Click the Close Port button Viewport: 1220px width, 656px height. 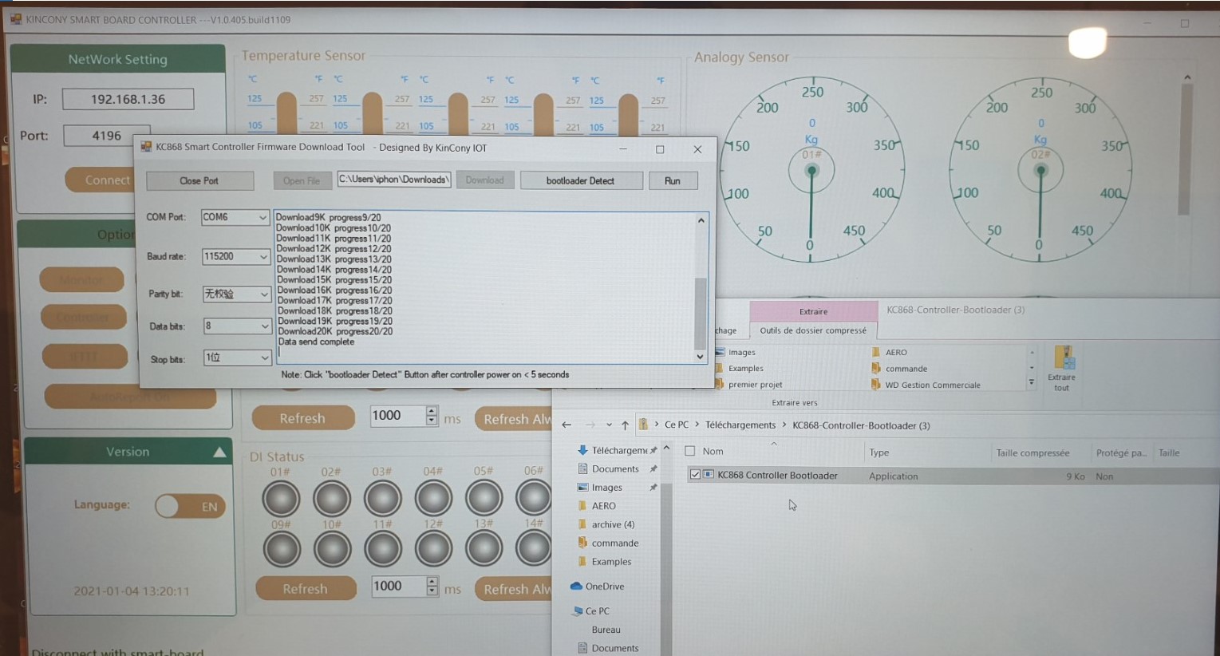(x=199, y=181)
